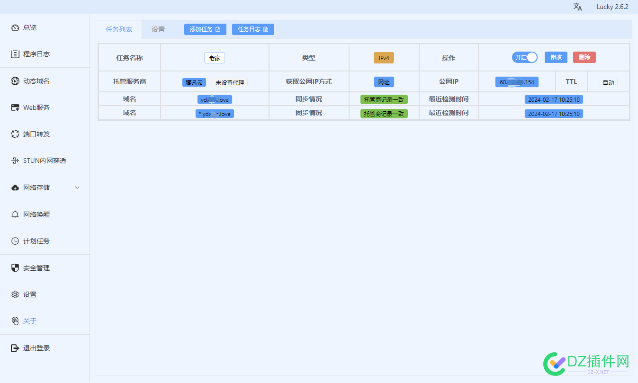Open the Web服务 sidebar icon
638x383 pixels.
tap(15, 107)
